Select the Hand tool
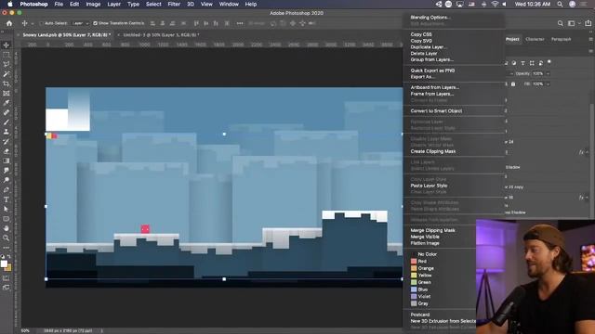This screenshot has width=595, height=334. pyautogui.click(x=7, y=228)
